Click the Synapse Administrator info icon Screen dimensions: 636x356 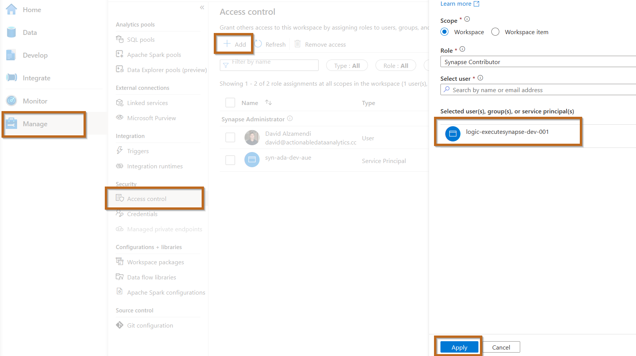[x=290, y=119]
